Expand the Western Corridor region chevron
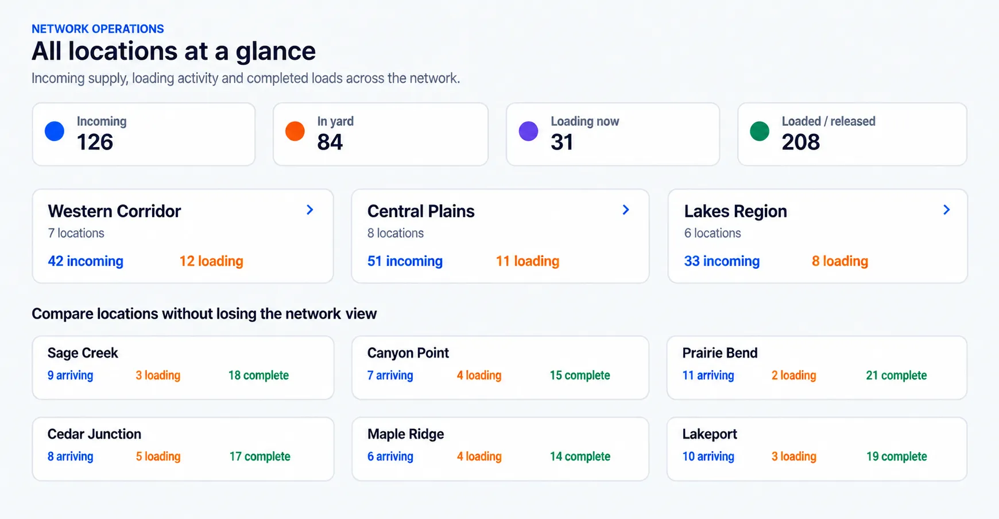Viewport: 999px width, 519px height. [x=310, y=210]
